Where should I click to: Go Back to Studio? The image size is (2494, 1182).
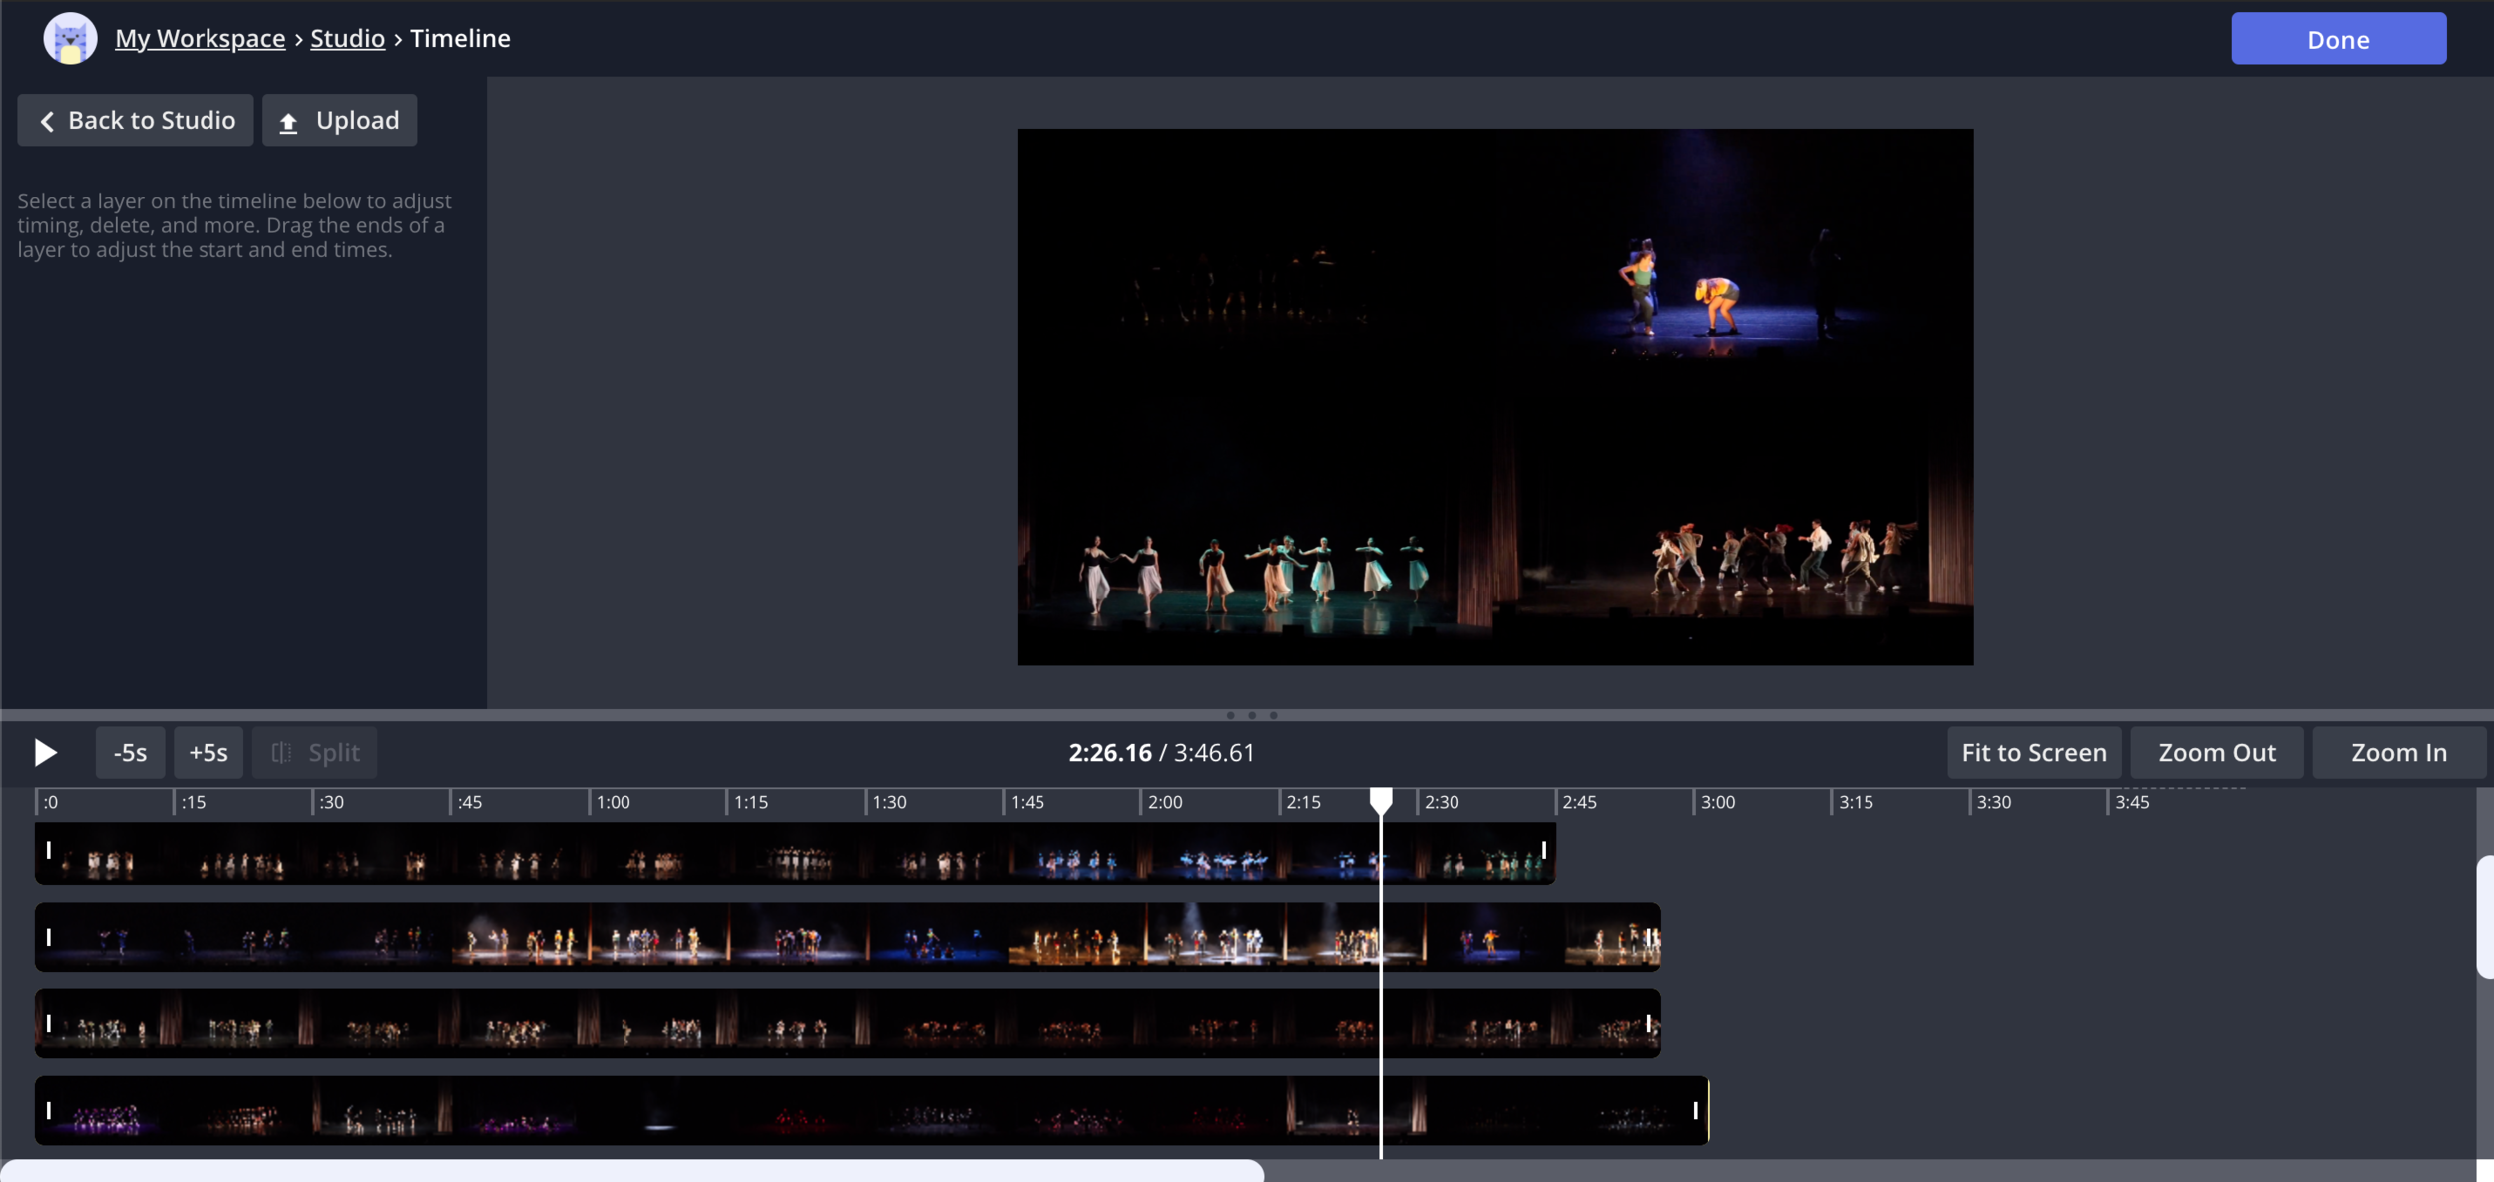pyautogui.click(x=136, y=120)
